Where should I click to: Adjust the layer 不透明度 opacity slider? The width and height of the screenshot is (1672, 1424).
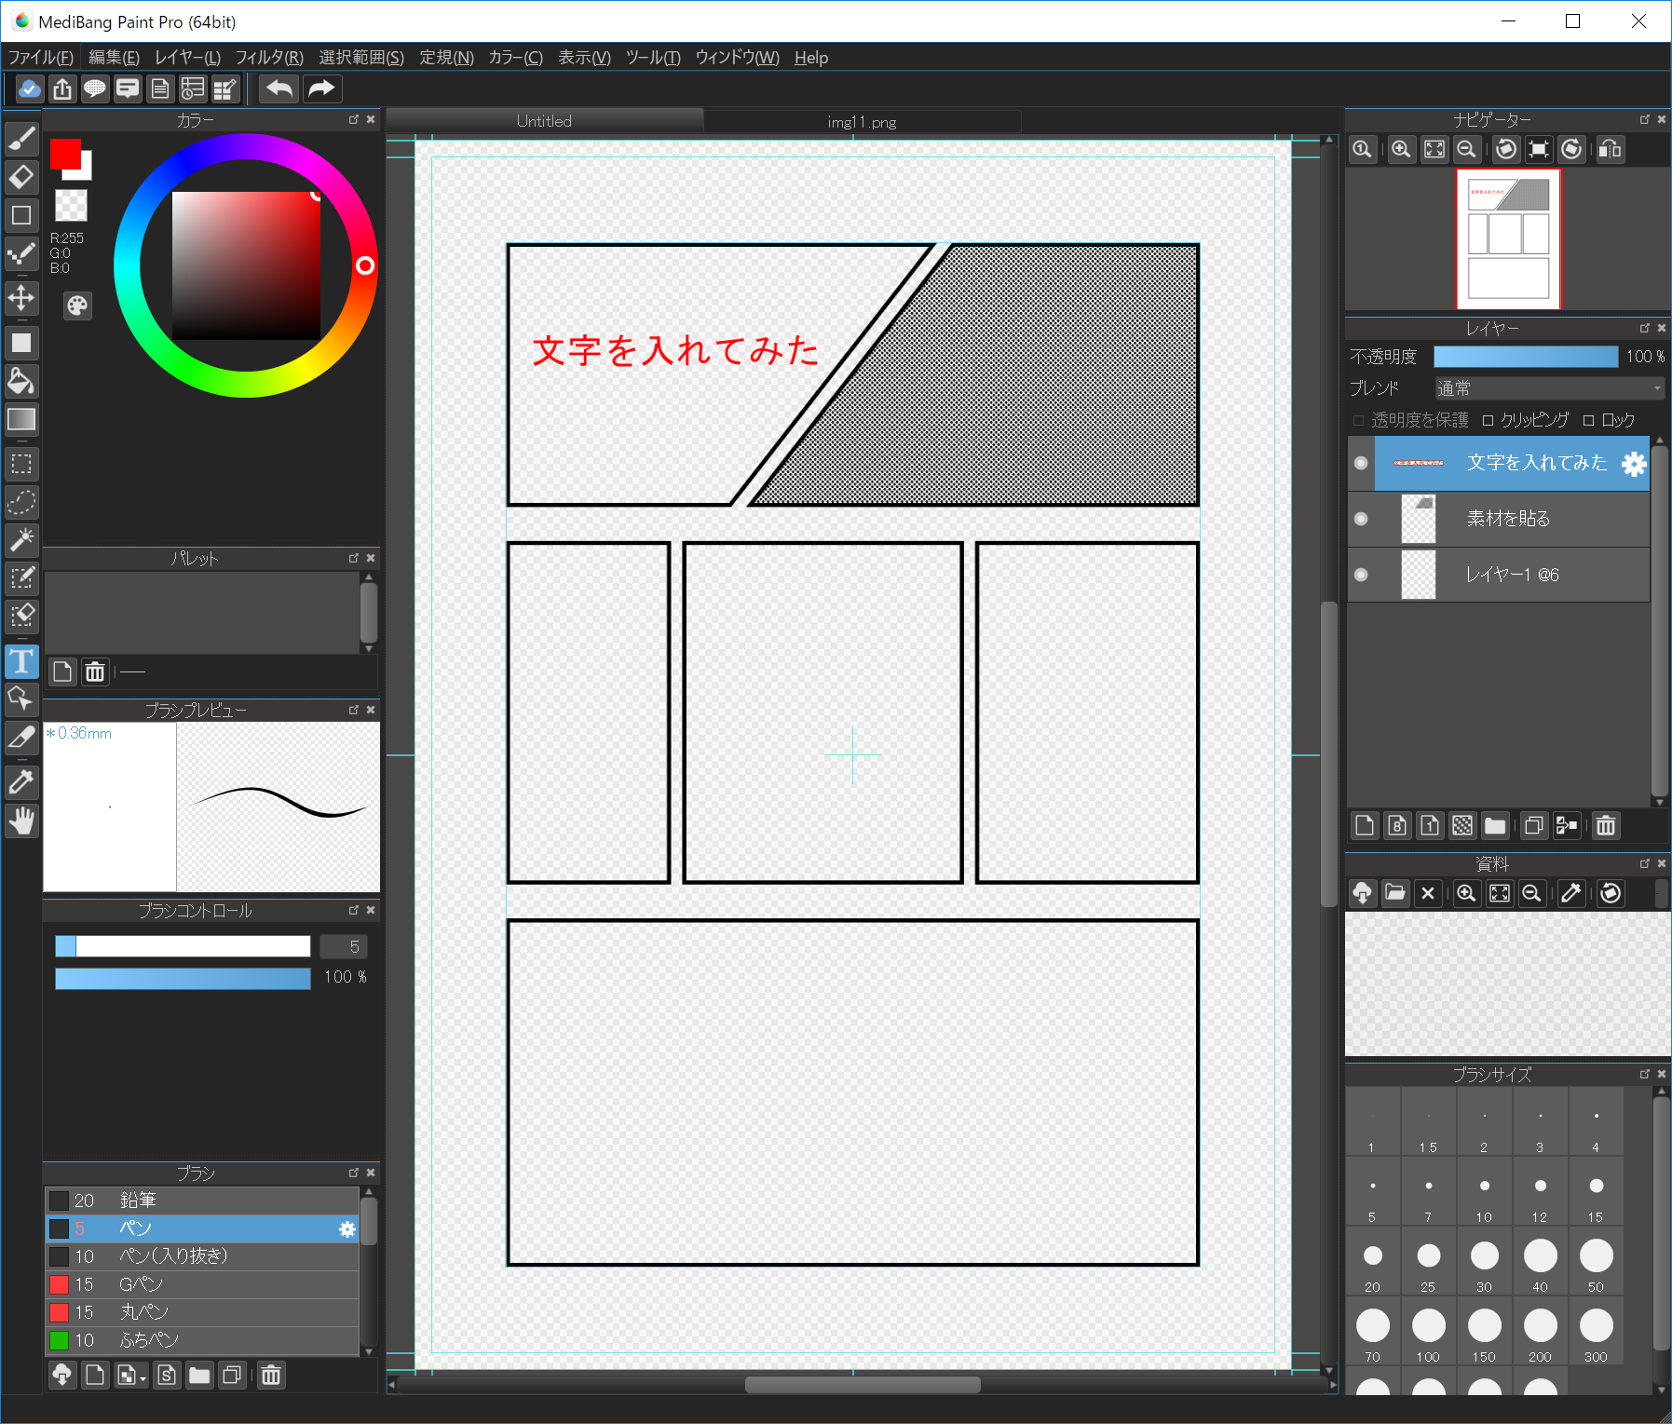point(1526,357)
